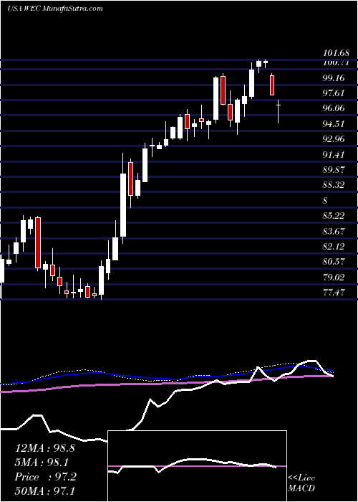Click the 94.51 price axis label
Image resolution: width=358 pixels, height=502 pixels.
point(334,123)
